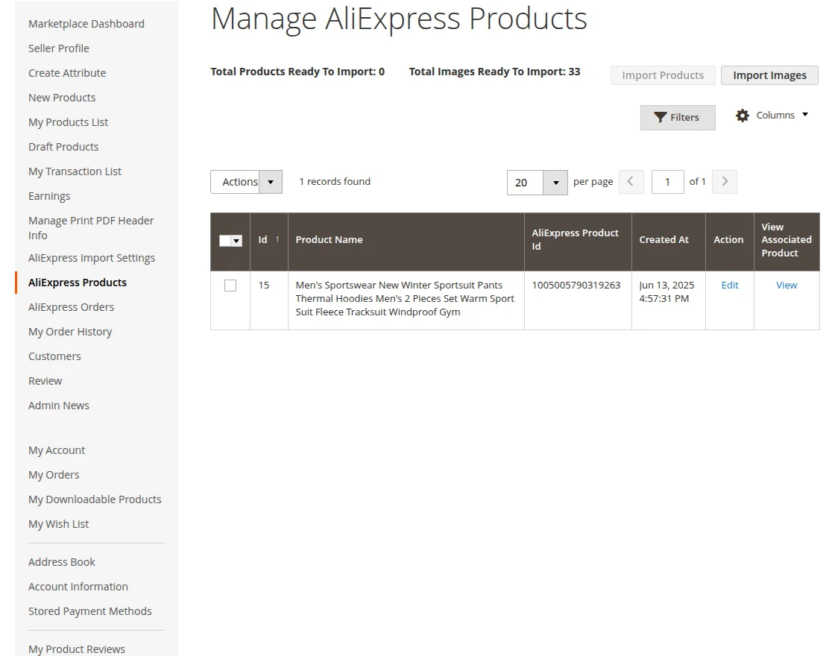Viewport: 835px width, 656px height.
Task: Open the Filters panel via funnel icon
Action: point(660,117)
